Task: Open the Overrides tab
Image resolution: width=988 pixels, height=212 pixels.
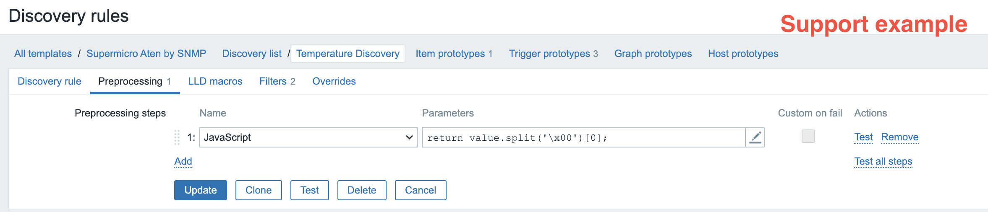Action: pyautogui.click(x=334, y=81)
